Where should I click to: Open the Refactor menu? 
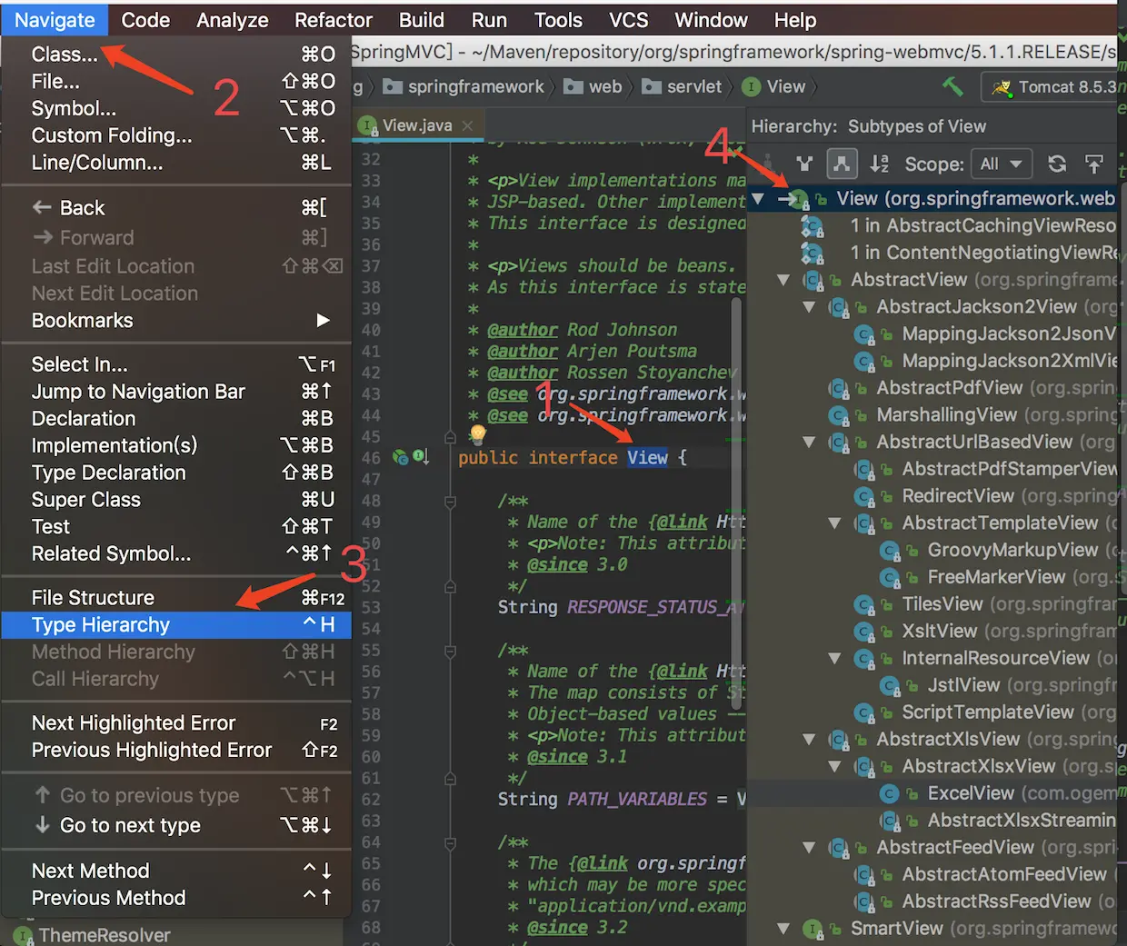click(x=333, y=20)
